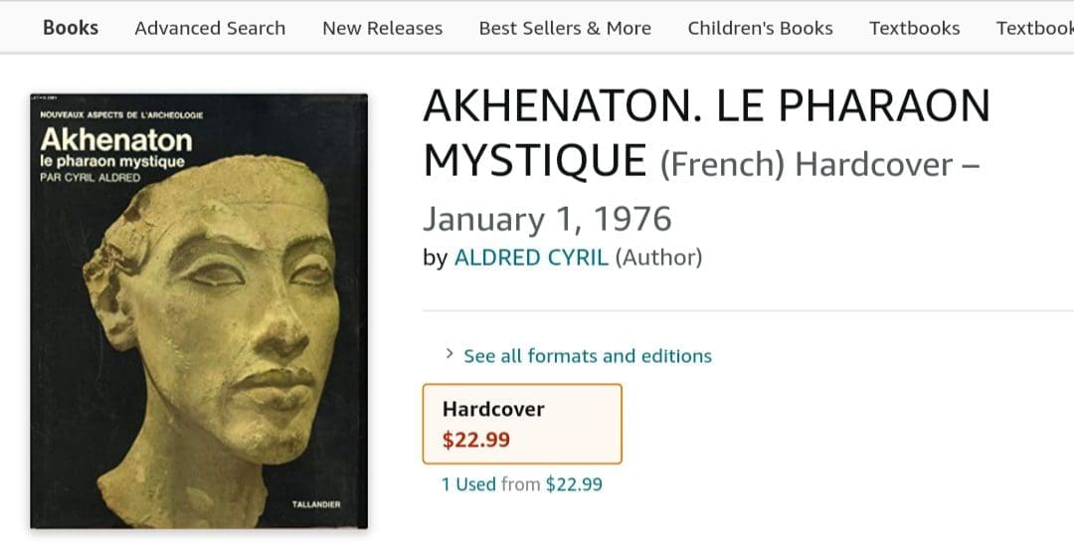Open the New Releases section
1074x553 pixels.
point(382,28)
